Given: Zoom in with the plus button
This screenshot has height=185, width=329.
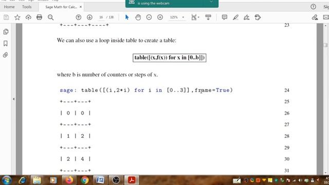Looking at the screenshot, I should pos(160,17).
